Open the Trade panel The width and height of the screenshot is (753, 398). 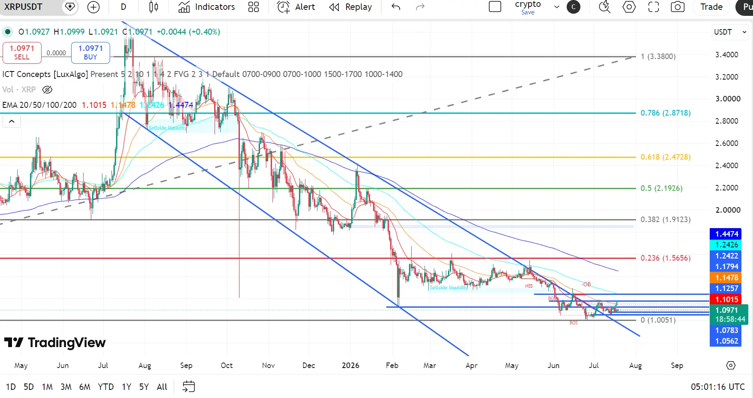pyautogui.click(x=711, y=7)
